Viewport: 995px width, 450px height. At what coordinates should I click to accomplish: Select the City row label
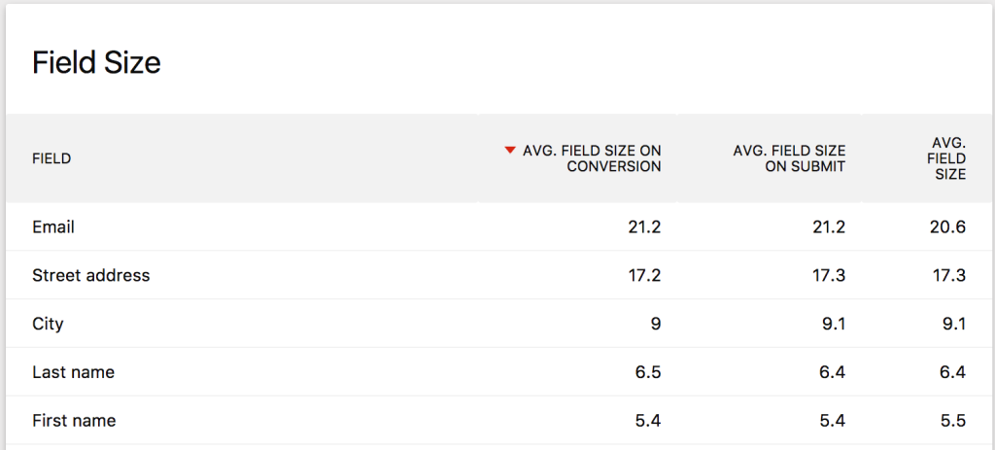48,324
